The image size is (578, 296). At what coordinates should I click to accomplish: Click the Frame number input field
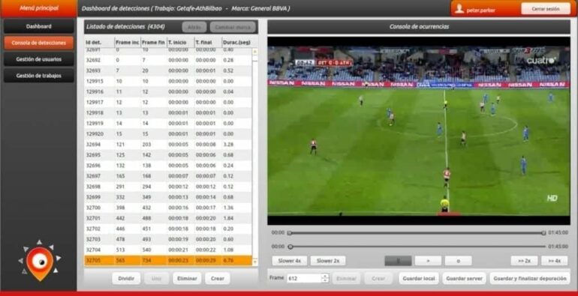(305, 278)
